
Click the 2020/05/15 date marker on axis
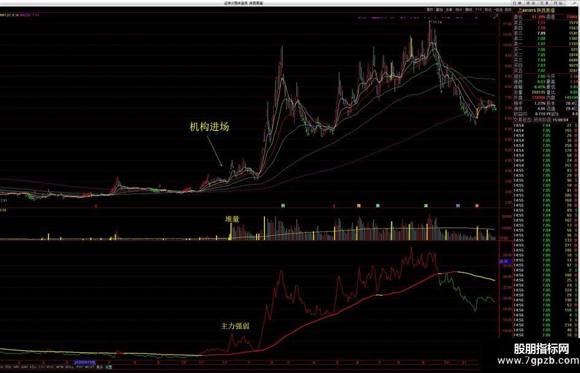pos(85,363)
